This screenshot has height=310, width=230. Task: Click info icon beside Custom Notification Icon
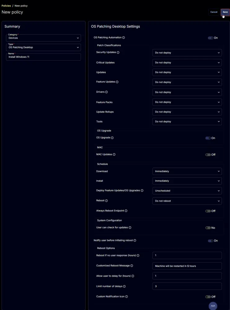[126, 297]
